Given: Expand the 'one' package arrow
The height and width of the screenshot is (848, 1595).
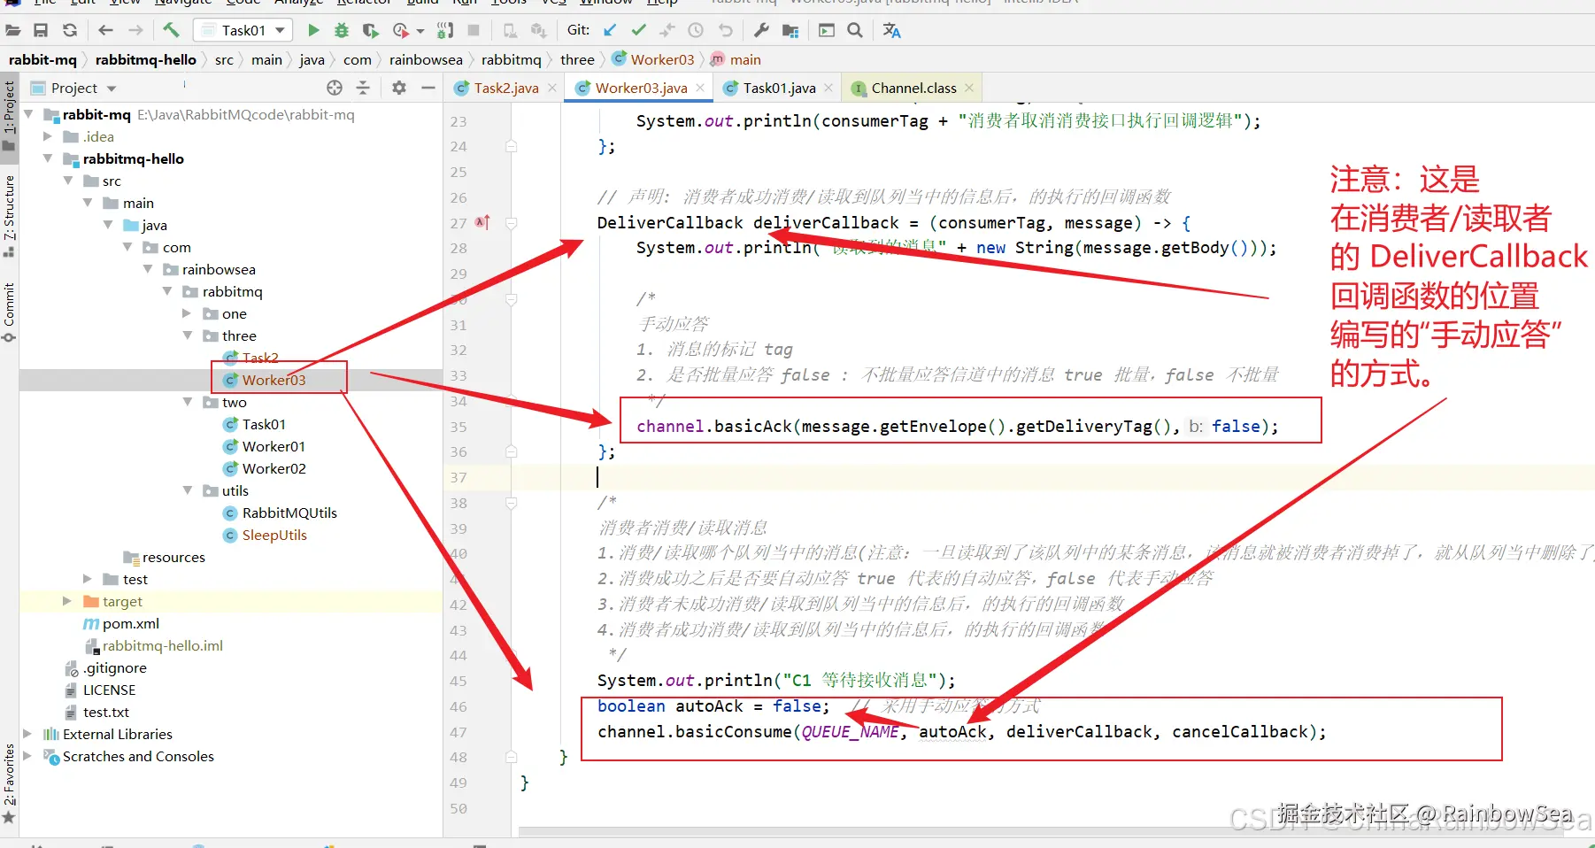Looking at the screenshot, I should (187, 313).
